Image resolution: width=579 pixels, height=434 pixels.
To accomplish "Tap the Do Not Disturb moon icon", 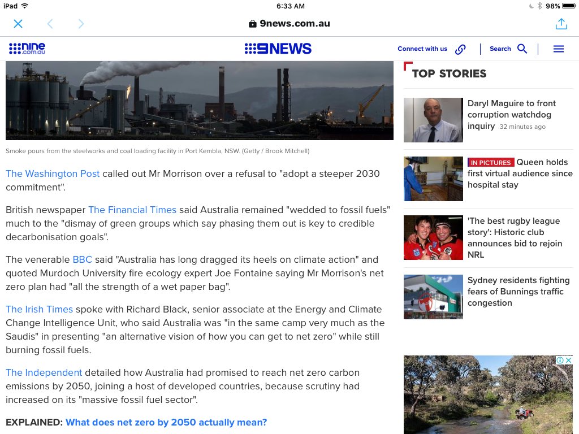I will pos(532,6).
